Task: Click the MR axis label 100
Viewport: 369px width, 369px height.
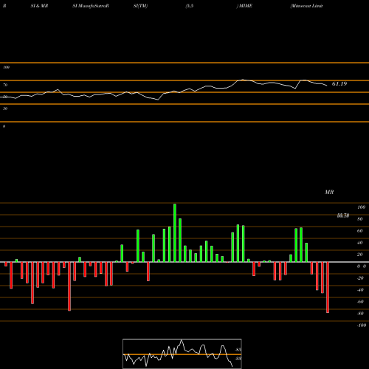Action: [362, 207]
